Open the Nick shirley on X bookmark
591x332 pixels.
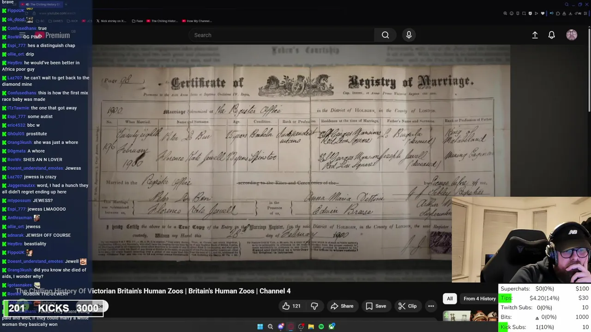(111, 21)
